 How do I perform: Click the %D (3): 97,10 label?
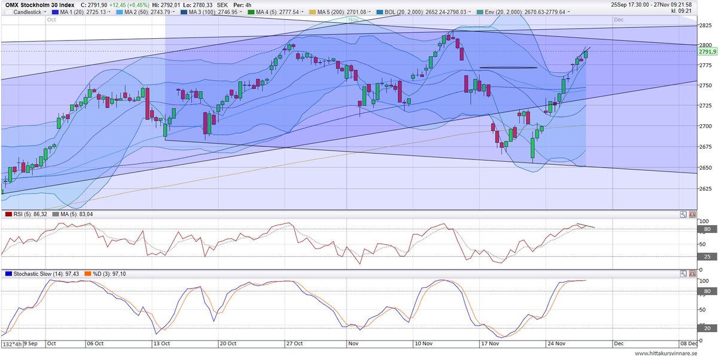(x=109, y=274)
